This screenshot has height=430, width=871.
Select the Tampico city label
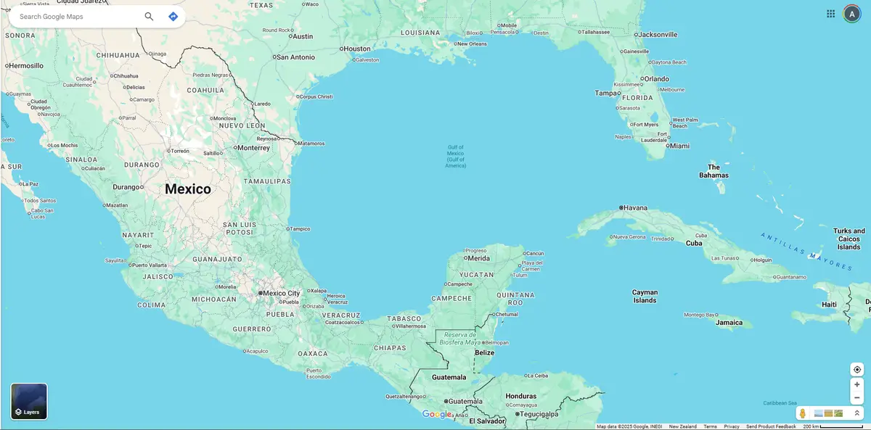coord(300,229)
